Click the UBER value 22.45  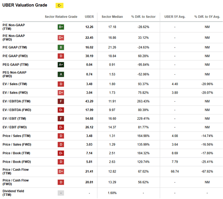89,38
